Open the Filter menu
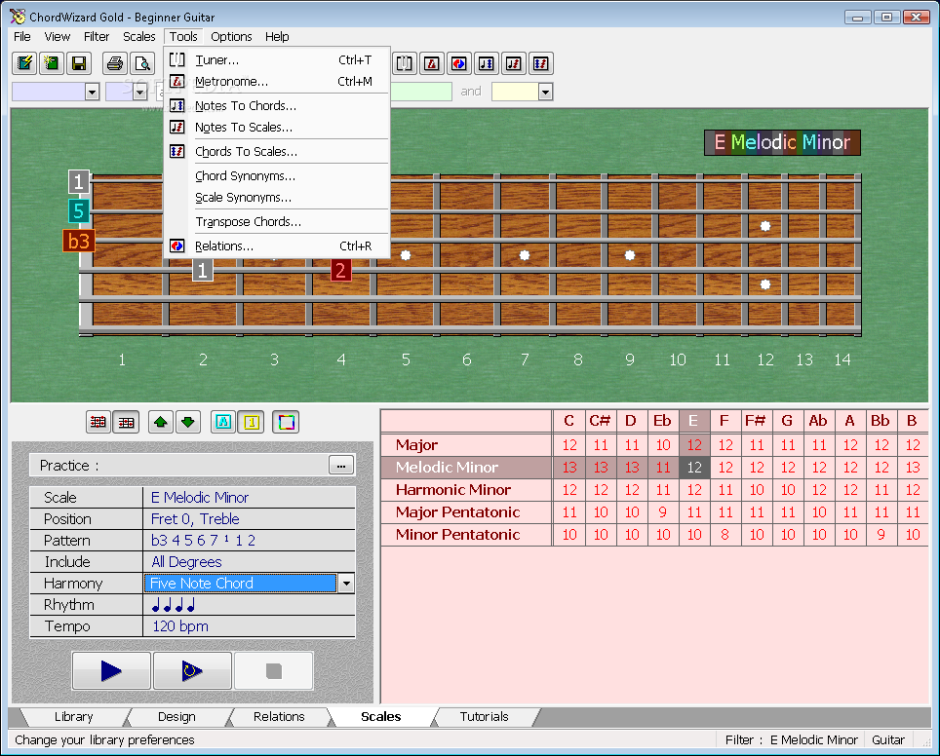Viewport: 940px width, 756px height. (97, 37)
